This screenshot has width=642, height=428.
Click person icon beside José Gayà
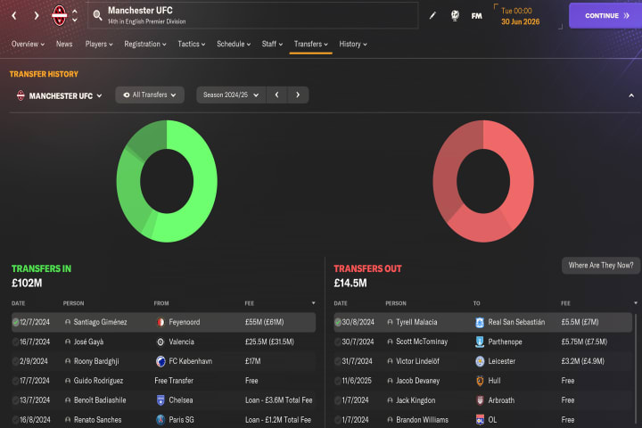pyautogui.click(x=68, y=342)
